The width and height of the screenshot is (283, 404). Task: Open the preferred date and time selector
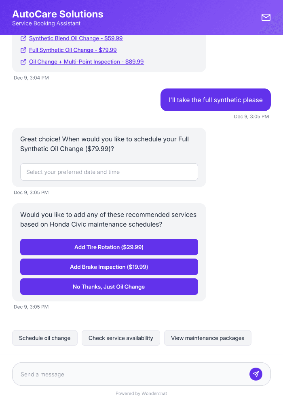[x=109, y=172]
